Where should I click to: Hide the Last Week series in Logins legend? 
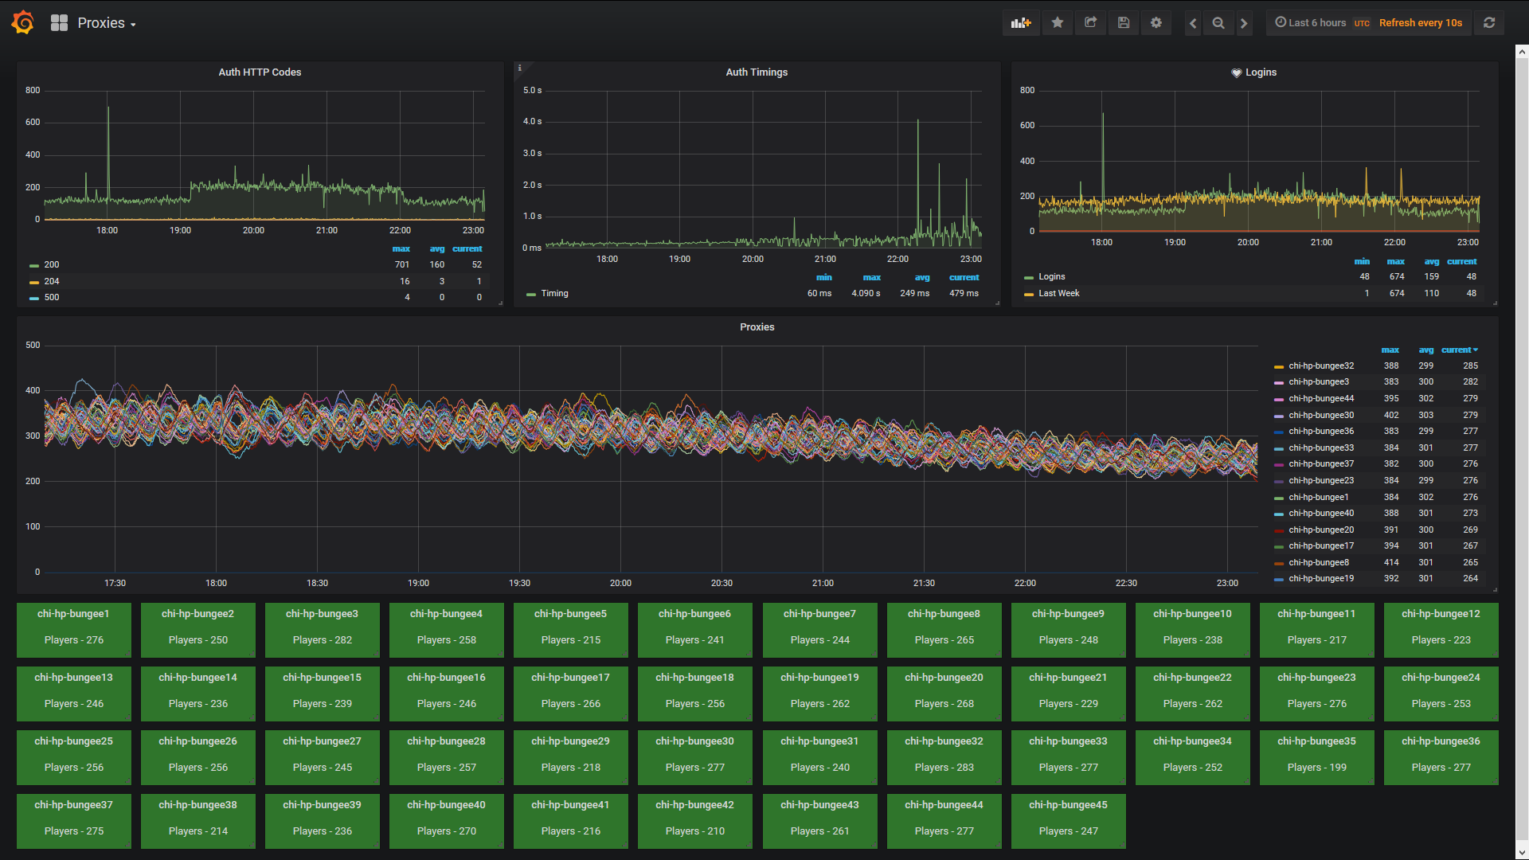point(1059,293)
